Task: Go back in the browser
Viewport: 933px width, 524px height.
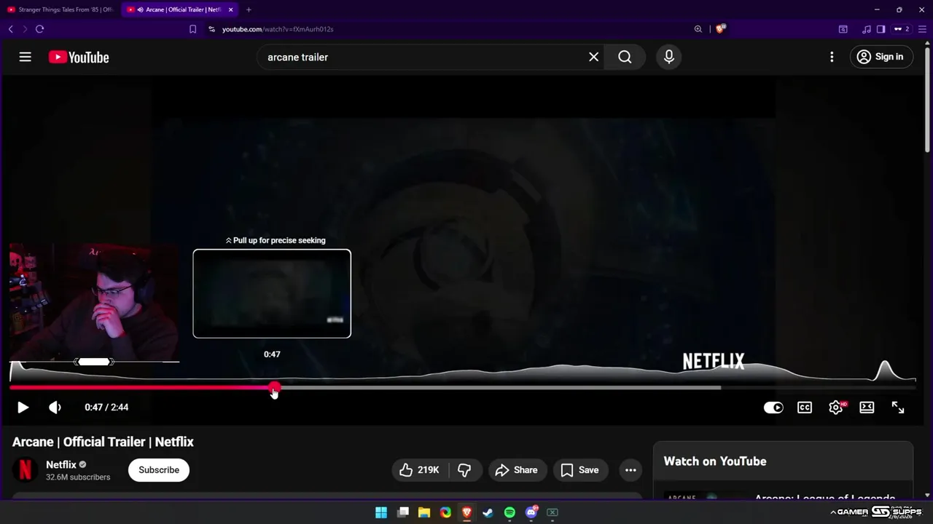Action: coord(10,29)
